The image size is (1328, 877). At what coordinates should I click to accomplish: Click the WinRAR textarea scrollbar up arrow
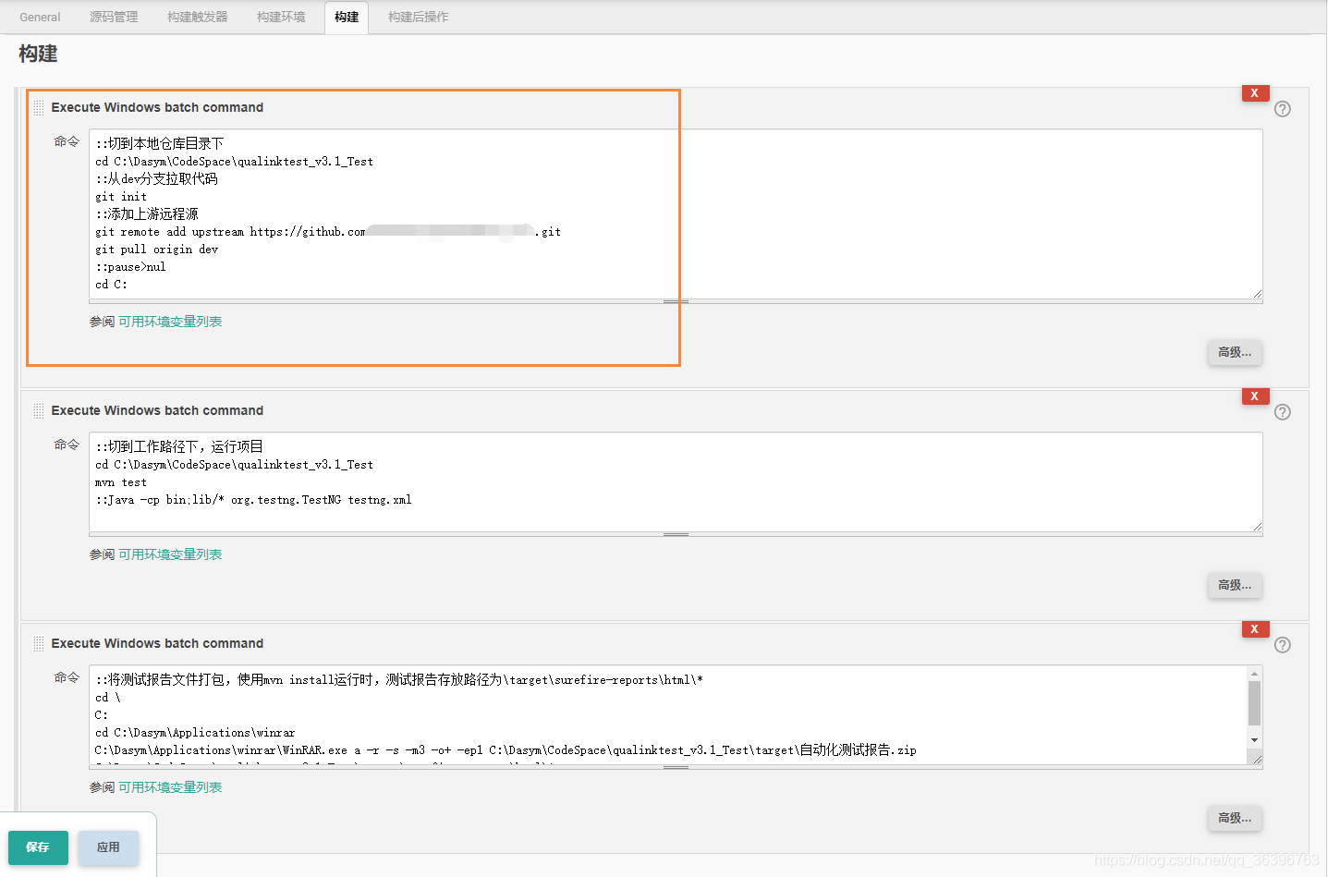[x=1254, y=673]
